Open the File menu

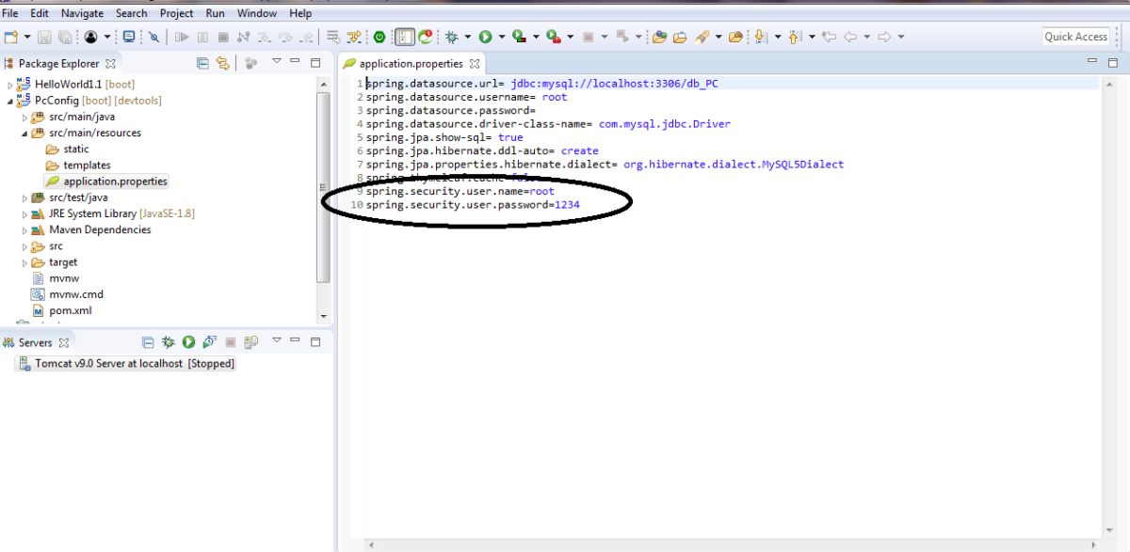coord(10,13)
